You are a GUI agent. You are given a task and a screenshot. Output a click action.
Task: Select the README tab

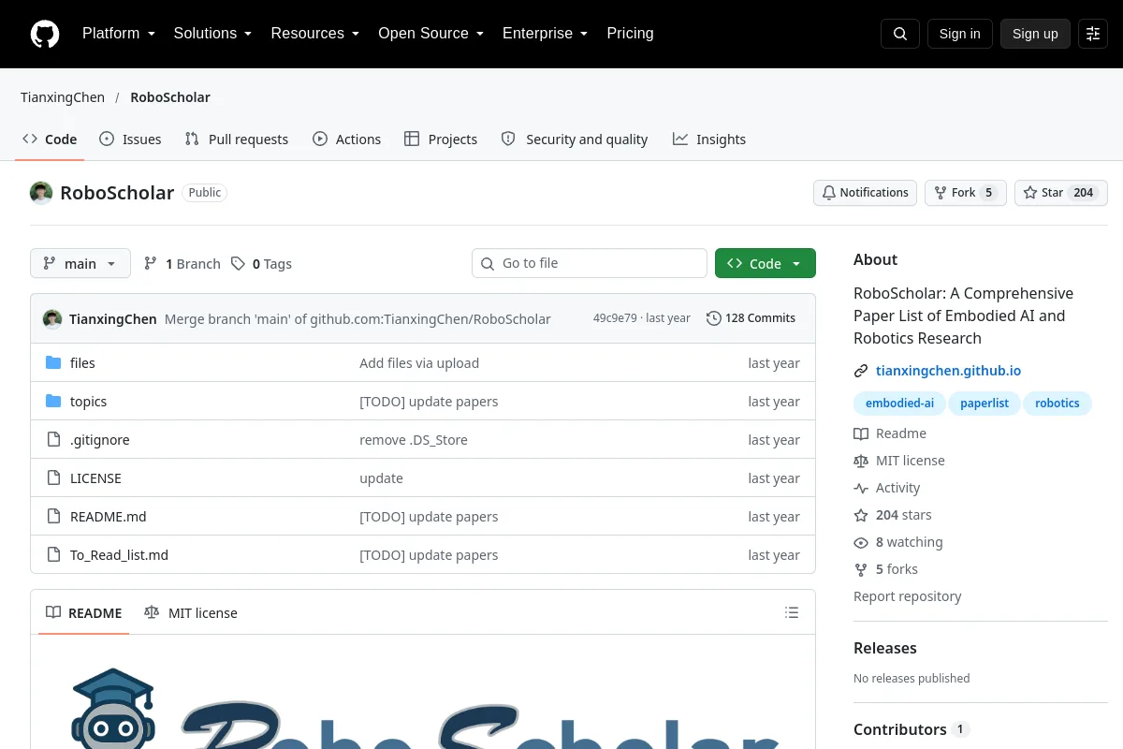pos(84,613)
